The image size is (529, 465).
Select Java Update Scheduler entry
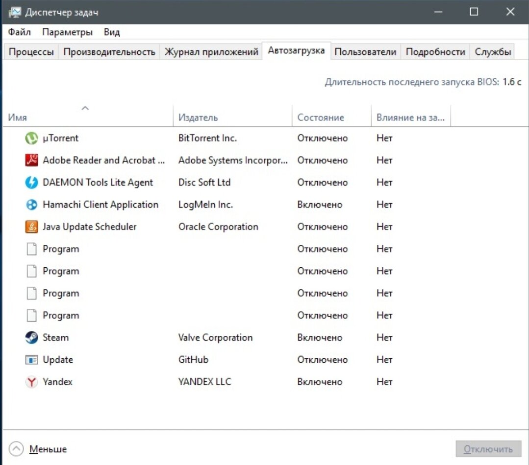[x=90, y=227]
